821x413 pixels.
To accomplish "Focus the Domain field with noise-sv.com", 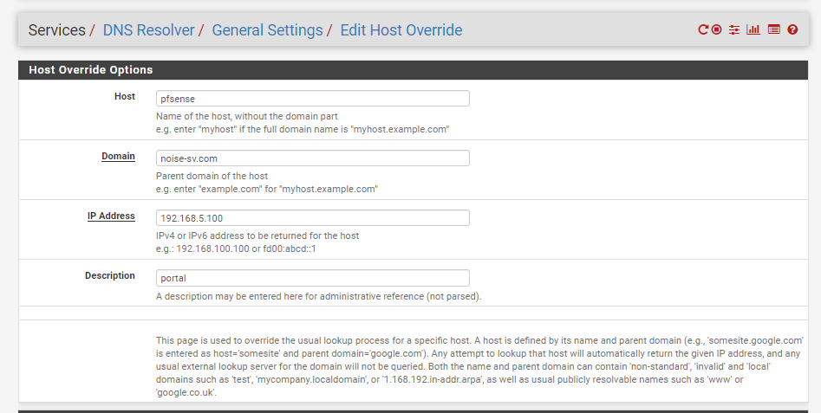I will click(313, 158).
